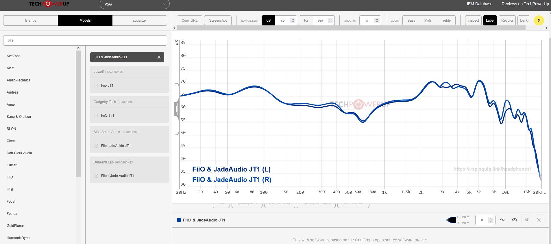551x244 pixels.
Task: Open the yellow help question-mark button
Action: tap(539, 21)
